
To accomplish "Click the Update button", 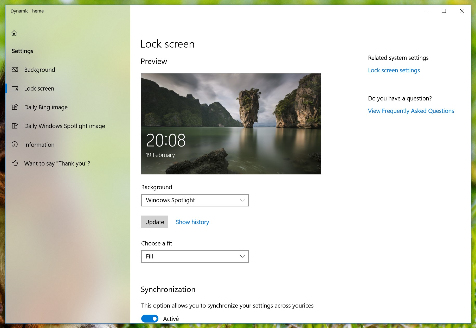I will (155, 222).
